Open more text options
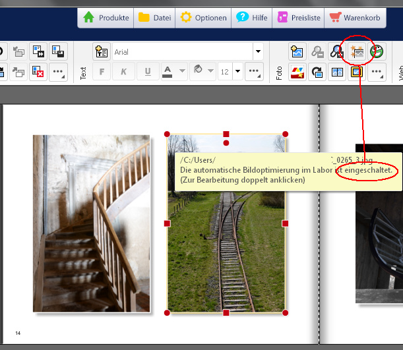Image resolution: width=403 pixels, height=350 pixels. coord(255,71)
